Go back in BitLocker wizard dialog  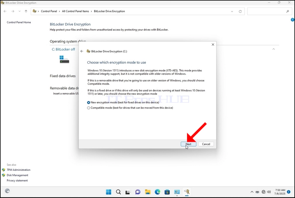pyautogui.click(x=82, y=51)
